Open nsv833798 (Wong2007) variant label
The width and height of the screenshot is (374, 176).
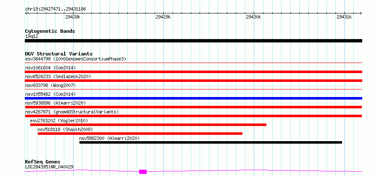50,85
